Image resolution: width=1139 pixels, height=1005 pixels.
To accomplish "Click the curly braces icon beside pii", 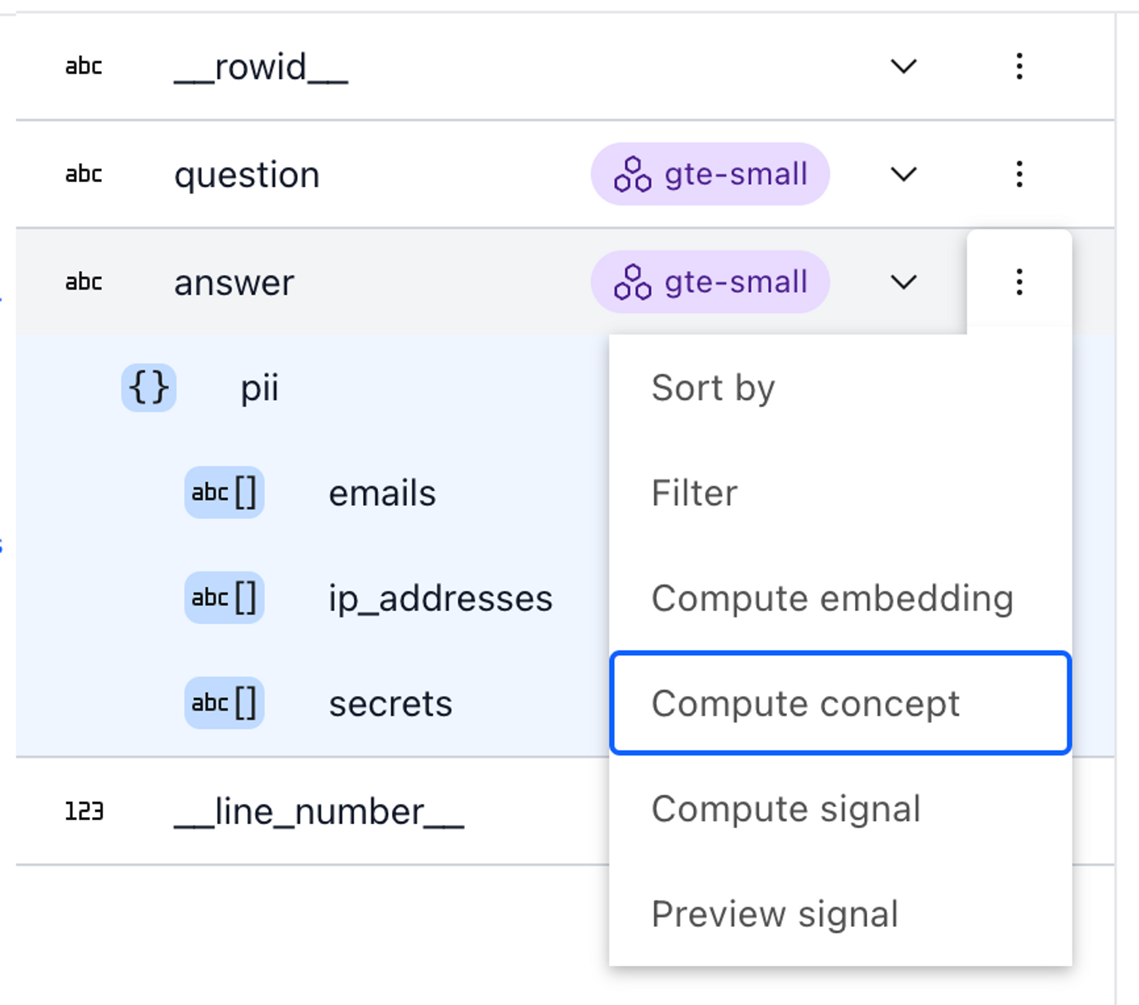I will pyautogui.click(x=149, y=387).
